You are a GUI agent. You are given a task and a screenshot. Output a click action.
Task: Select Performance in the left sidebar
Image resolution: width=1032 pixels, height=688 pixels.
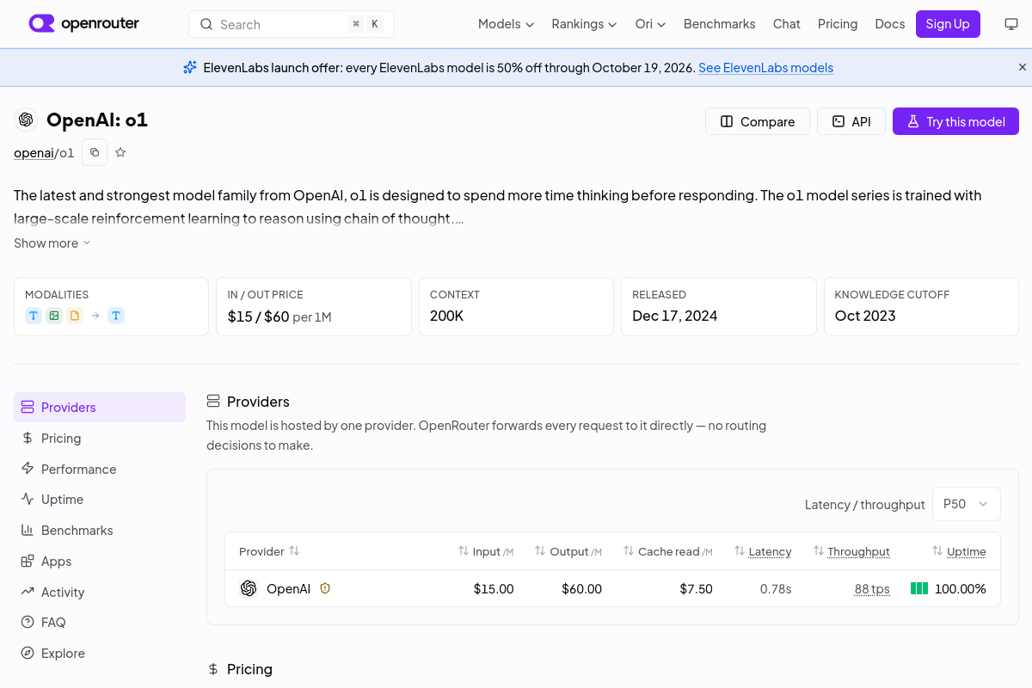pos(100,469)
